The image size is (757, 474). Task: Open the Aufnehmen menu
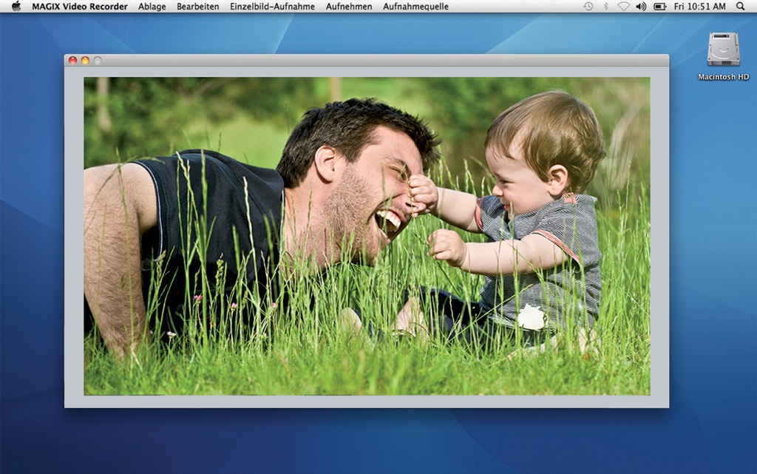(x=349, y=7)
